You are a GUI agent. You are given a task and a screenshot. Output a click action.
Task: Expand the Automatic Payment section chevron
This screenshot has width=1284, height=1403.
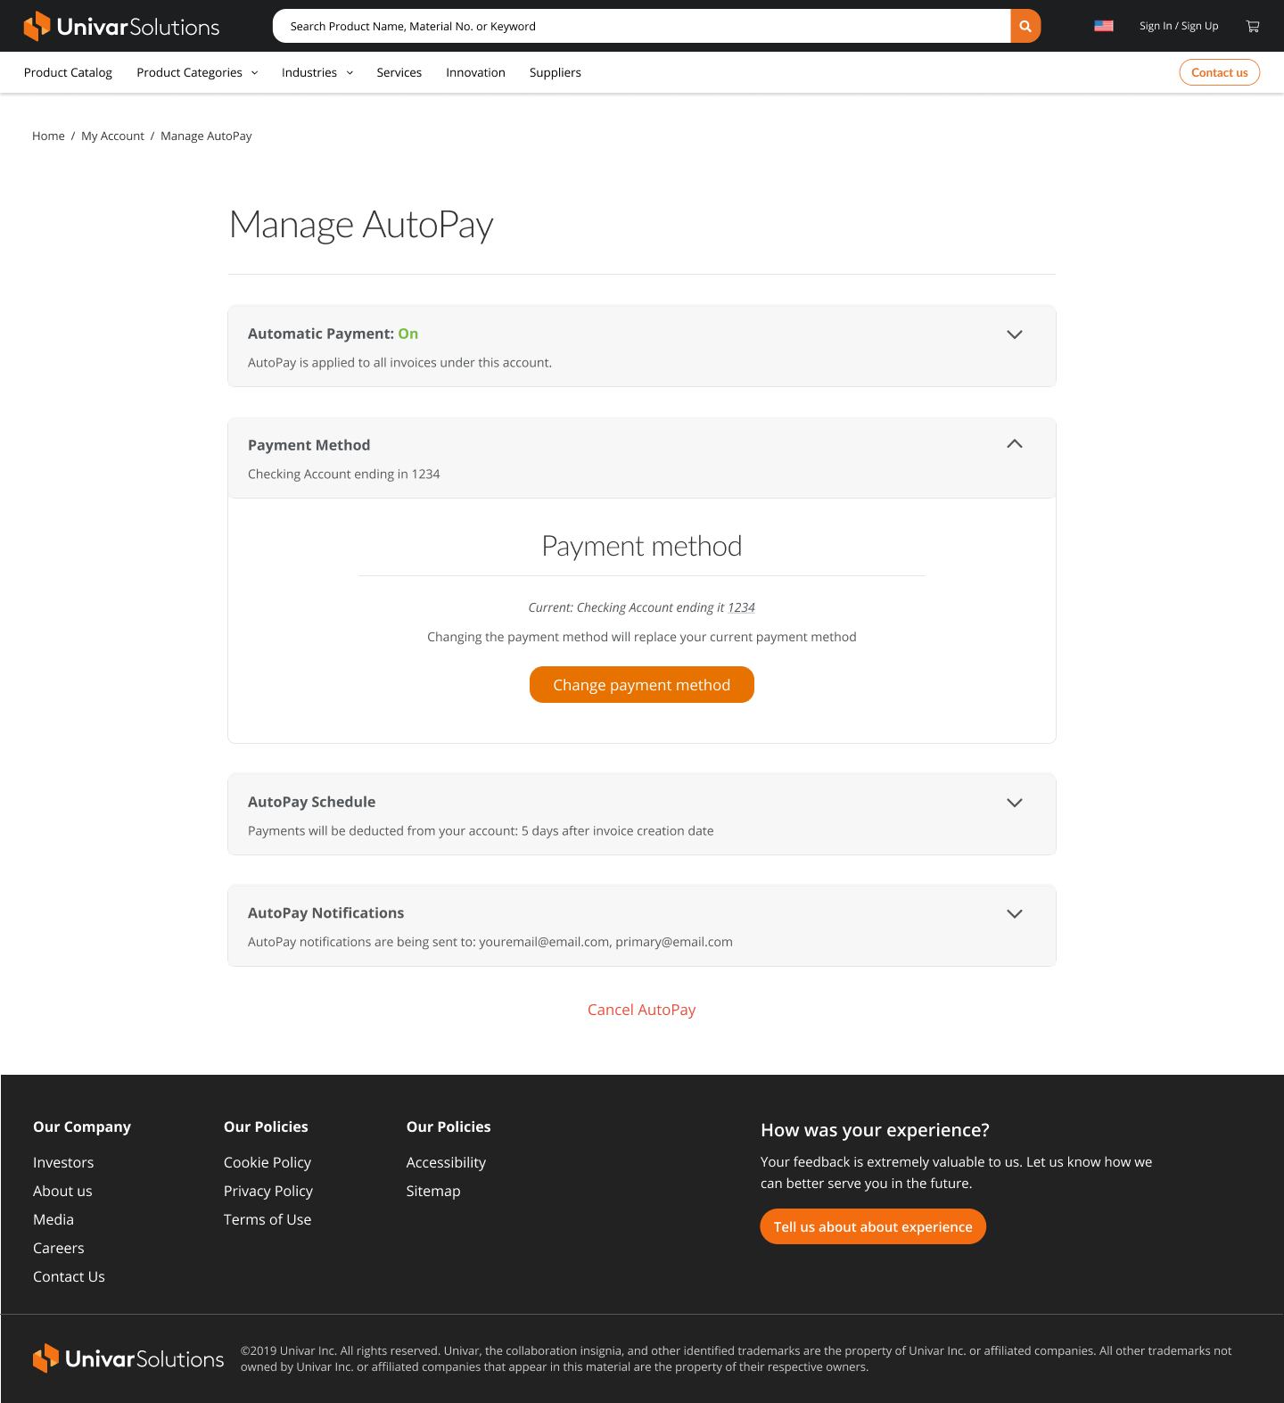(1015, 334)
